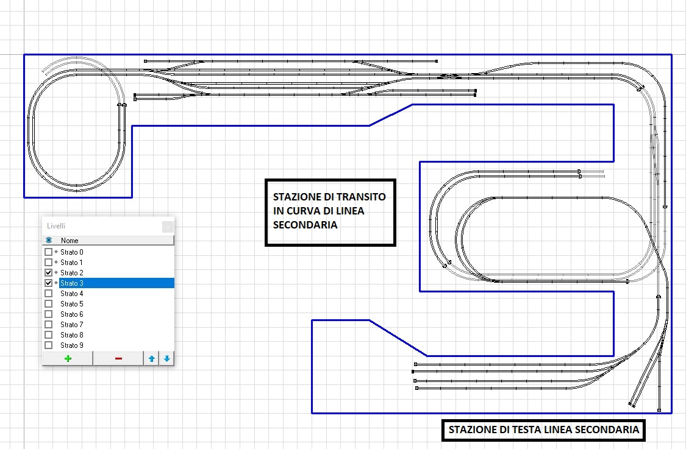Show the Strato 4 layer via checkbox

[x=49, y=294]
